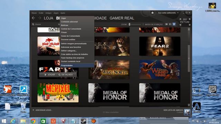Go forward with the right arrow
221x124 pixels.
tap(40, 18)
